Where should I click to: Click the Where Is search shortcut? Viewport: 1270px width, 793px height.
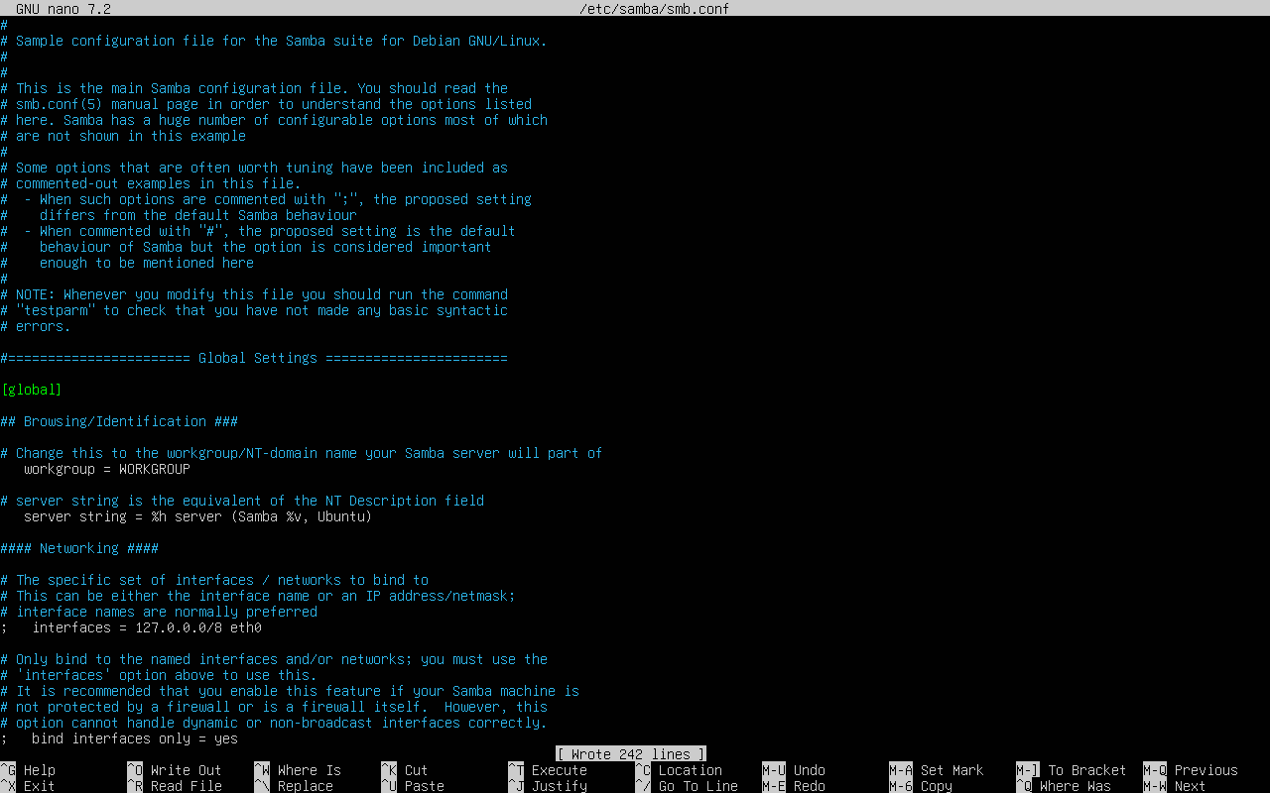tap(309, 770)
